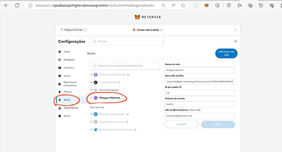The image size is (282, 152).
Task: Select Mumbai (Demo) in the network list
Action: (x=109, y=90)
